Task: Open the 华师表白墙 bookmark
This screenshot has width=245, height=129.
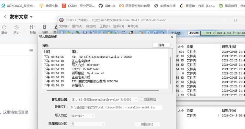Action: [165, 6]
